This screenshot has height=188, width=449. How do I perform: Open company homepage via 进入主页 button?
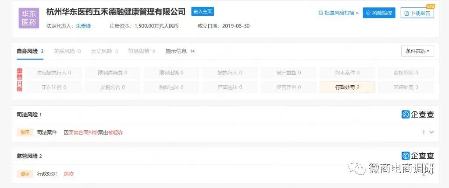tap(203, 11)
